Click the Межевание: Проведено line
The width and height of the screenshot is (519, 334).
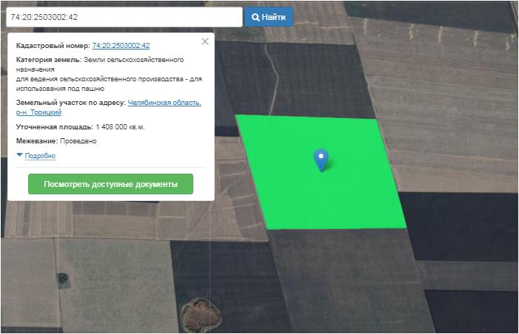tap(56, 140)
